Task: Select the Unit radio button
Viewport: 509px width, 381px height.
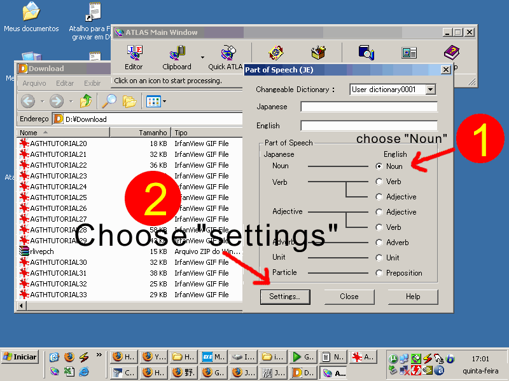Action: 379,258
